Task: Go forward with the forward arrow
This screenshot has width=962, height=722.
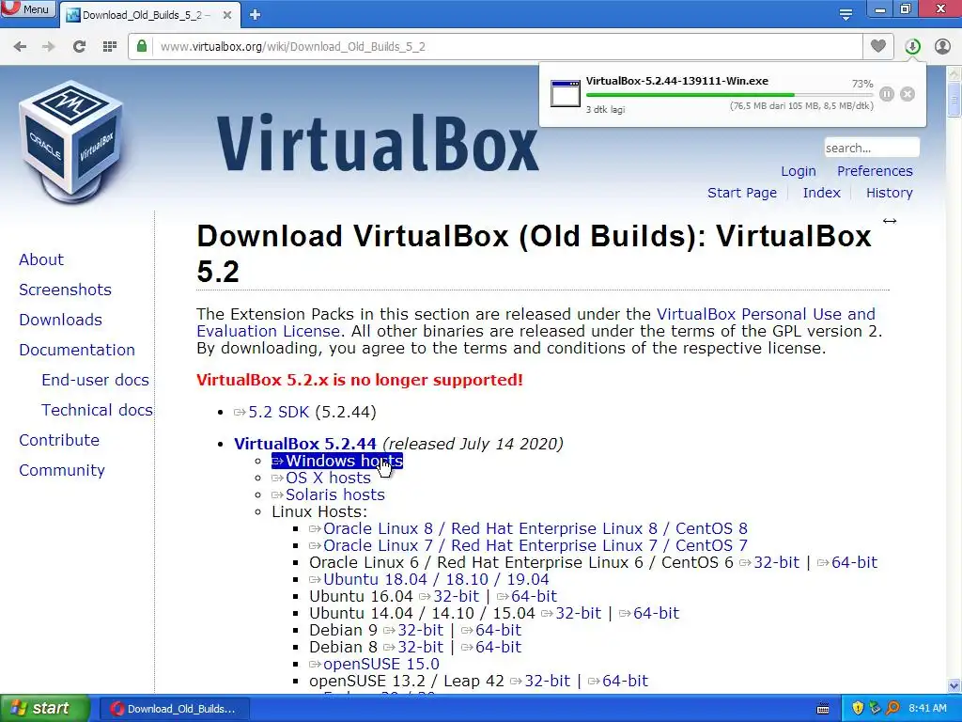Action: coord(49,47)
